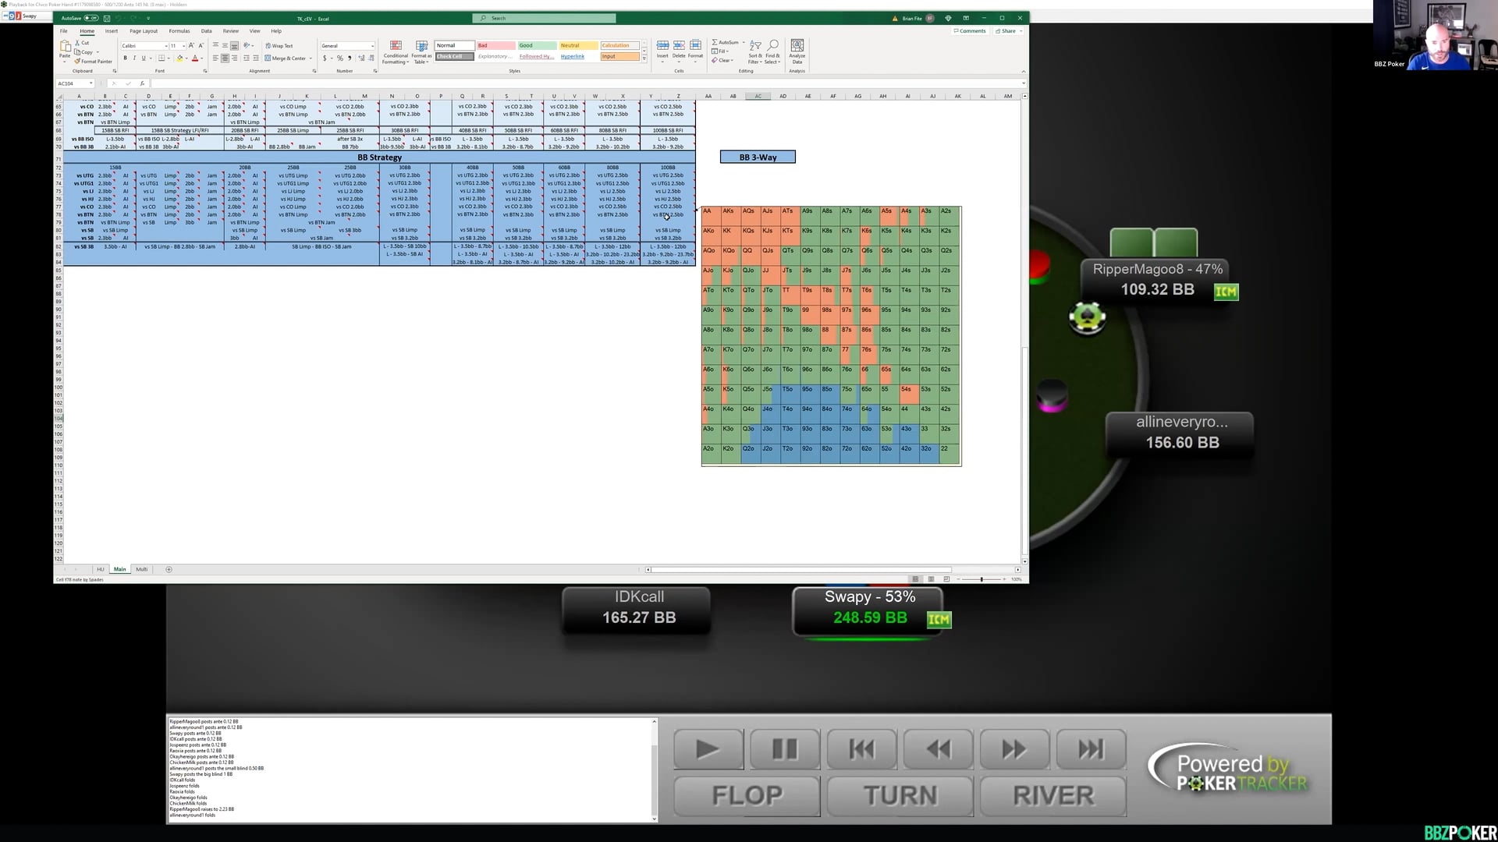Click the Merge & Center icon

pos(268,58)
